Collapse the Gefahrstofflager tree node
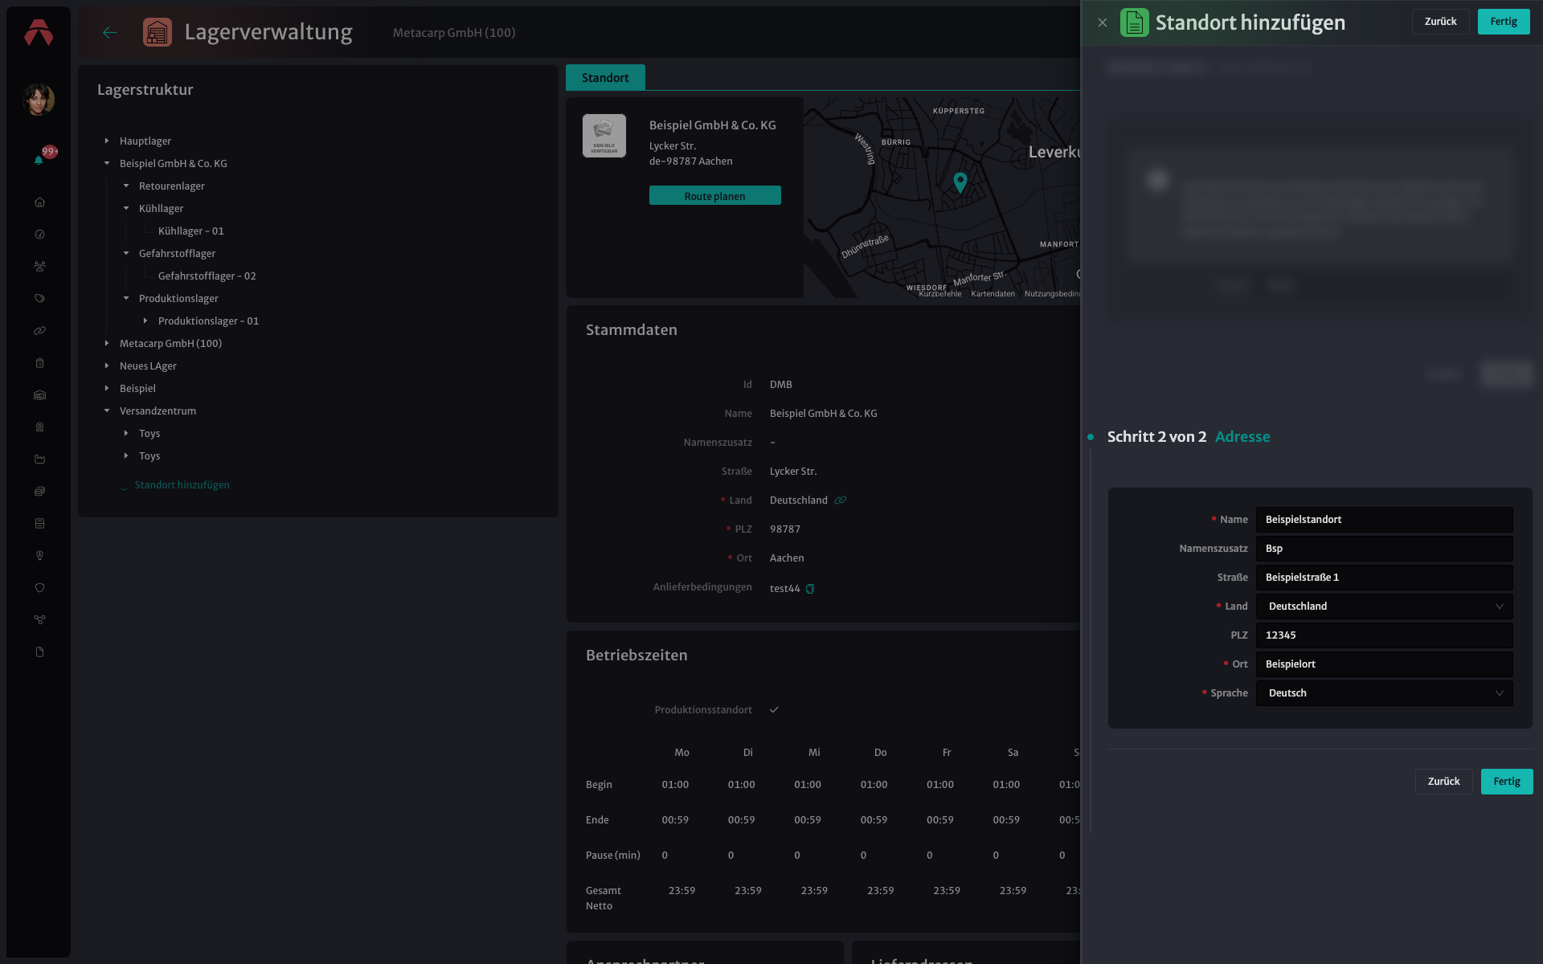This screenshot has height=964, width=1543. 126,254
